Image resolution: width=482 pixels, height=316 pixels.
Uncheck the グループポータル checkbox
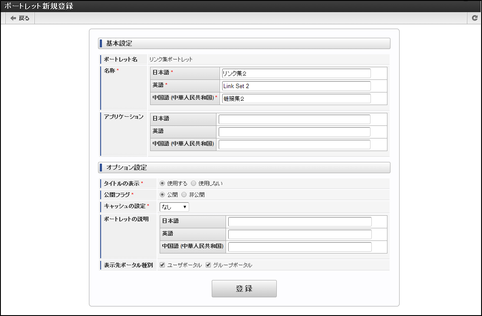click(x=208, y=264)
